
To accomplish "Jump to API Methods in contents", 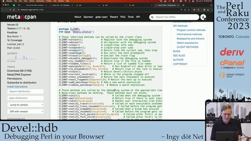I will click(x=180, y=26).
